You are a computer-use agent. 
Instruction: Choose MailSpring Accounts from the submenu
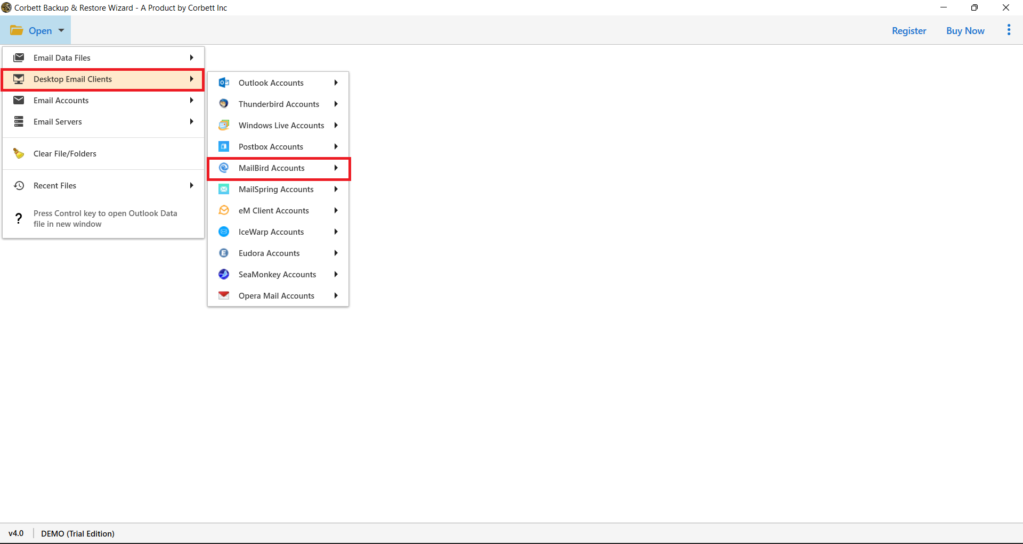point(278,189)
